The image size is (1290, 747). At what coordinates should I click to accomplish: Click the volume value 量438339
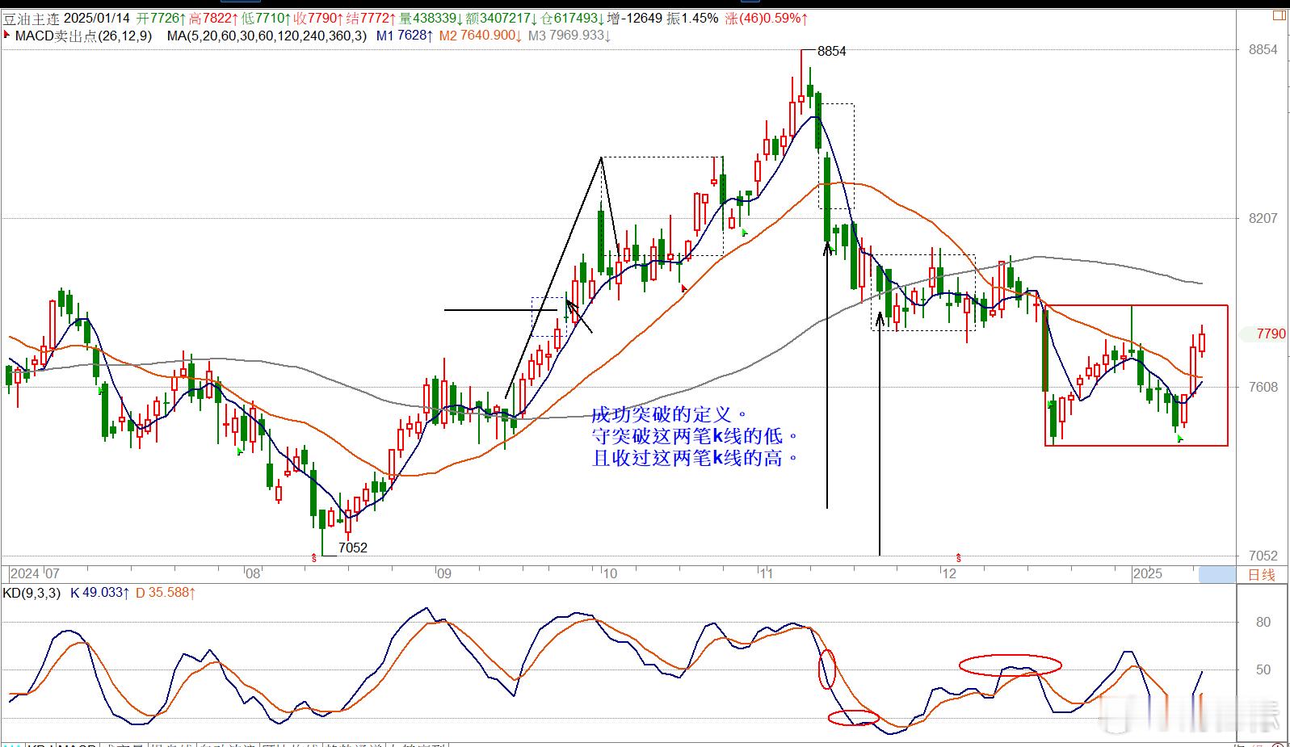tap(431, 18)
